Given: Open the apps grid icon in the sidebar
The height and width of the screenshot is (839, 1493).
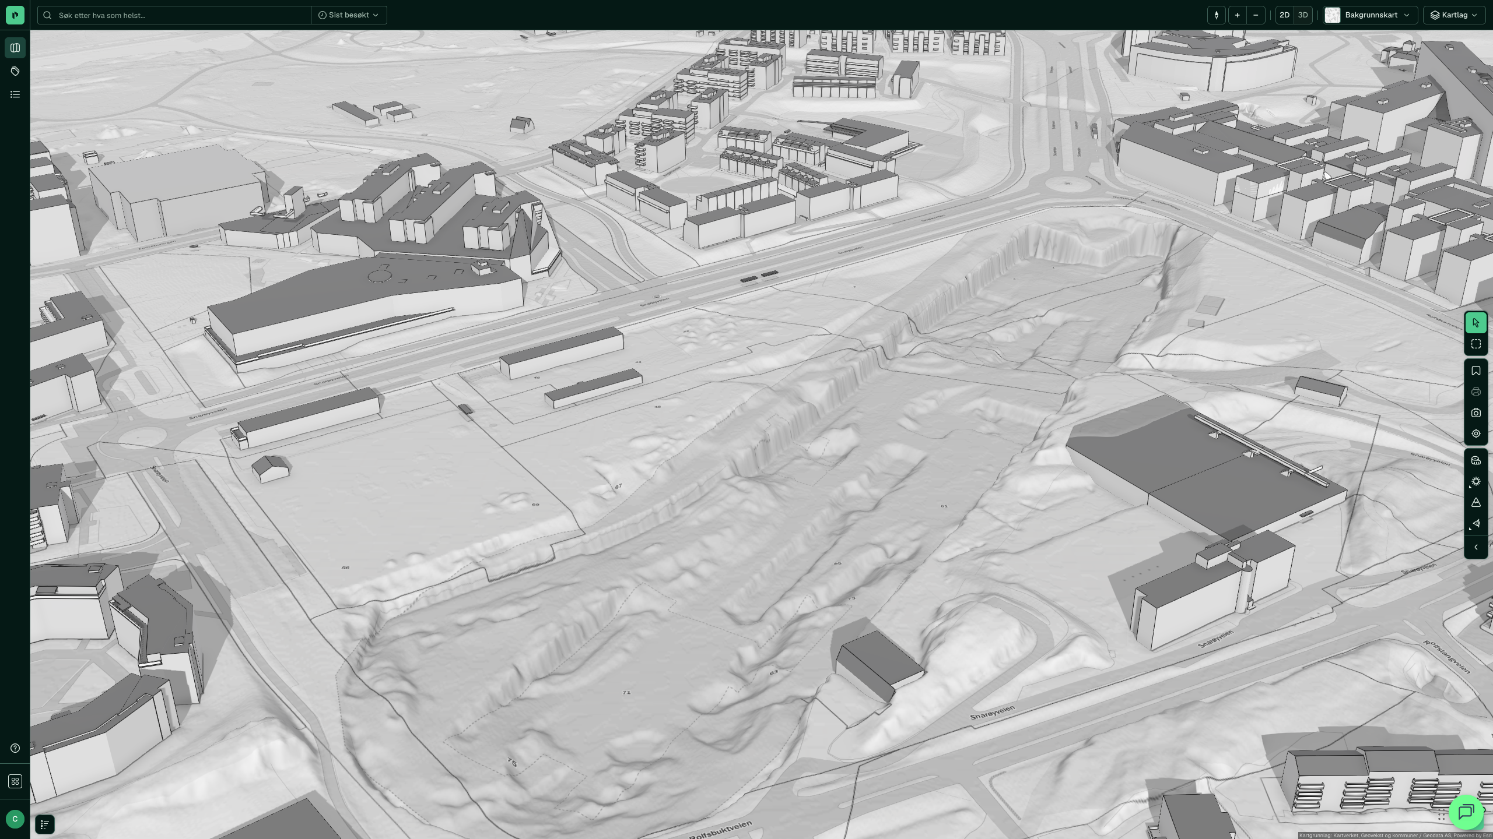Looking at the screenshot, I should (15, 781).
